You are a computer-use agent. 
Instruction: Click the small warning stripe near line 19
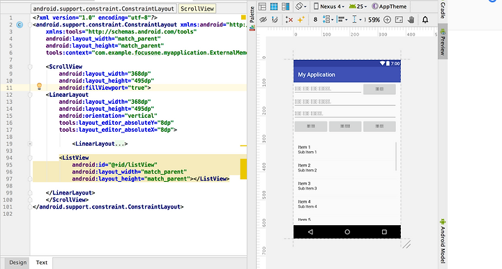[x=243, y=146]
